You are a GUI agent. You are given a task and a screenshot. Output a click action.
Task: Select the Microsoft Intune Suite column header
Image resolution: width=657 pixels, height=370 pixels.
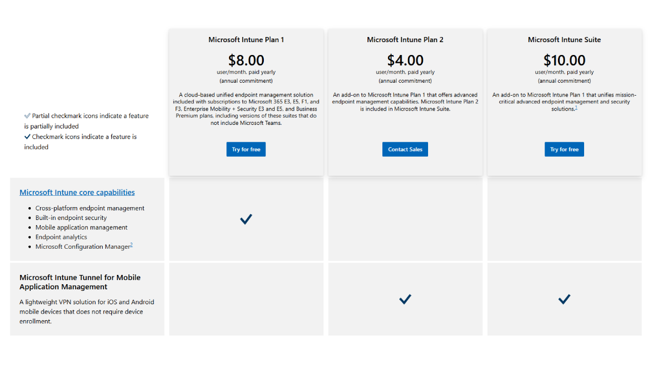(x=564, y=40)
